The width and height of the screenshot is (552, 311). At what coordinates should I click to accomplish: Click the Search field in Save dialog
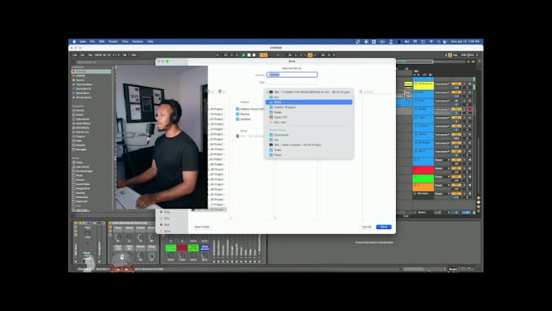[374, 92]
